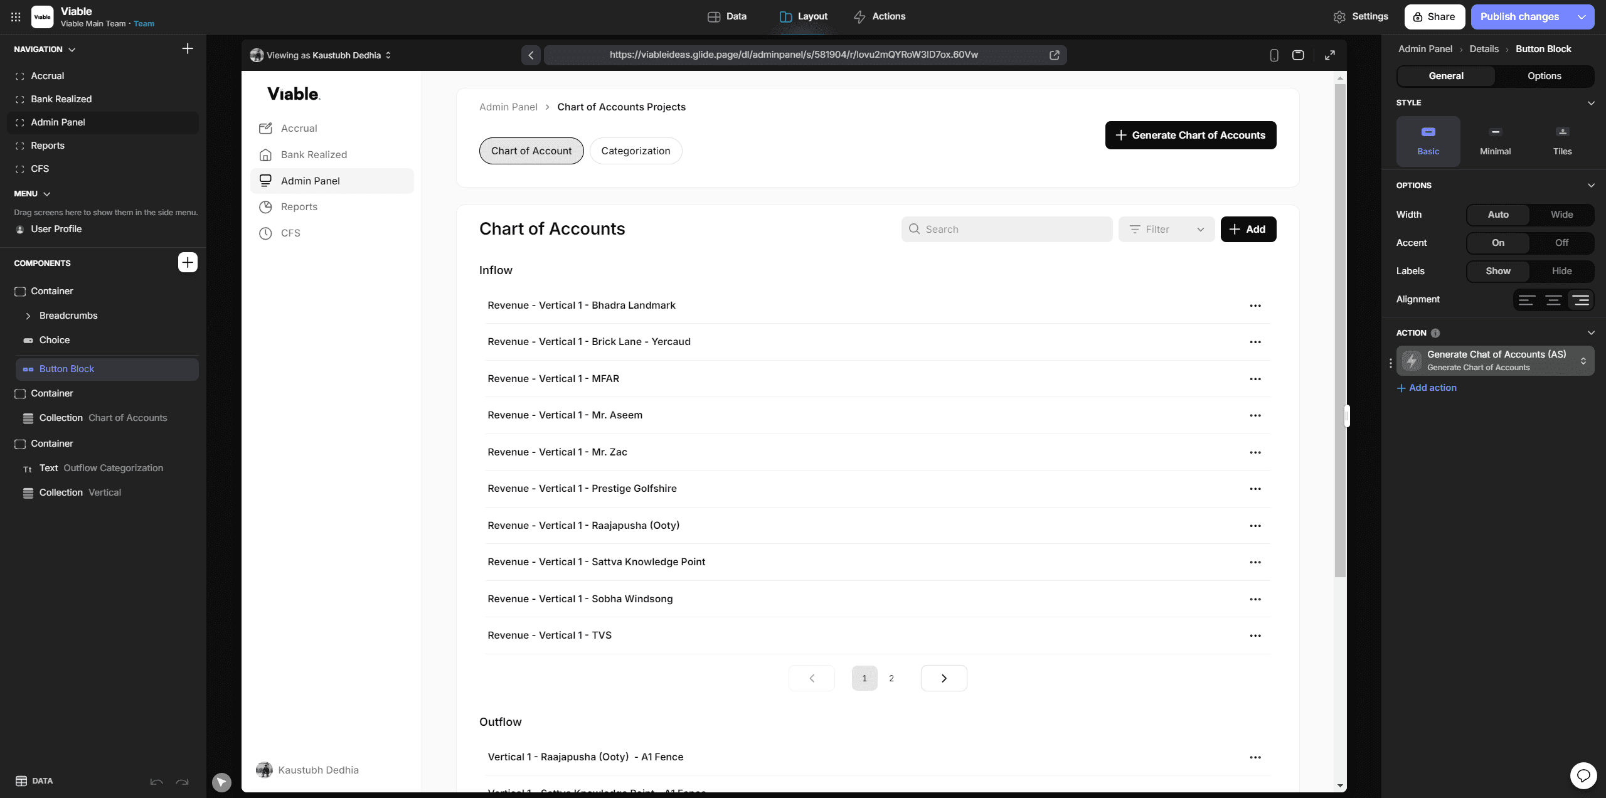
Task: Choose the Minimal button style
Action: tap(1495, 141)
